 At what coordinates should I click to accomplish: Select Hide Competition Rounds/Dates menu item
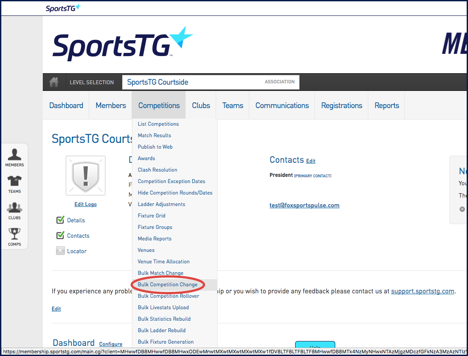coord(175,193)
